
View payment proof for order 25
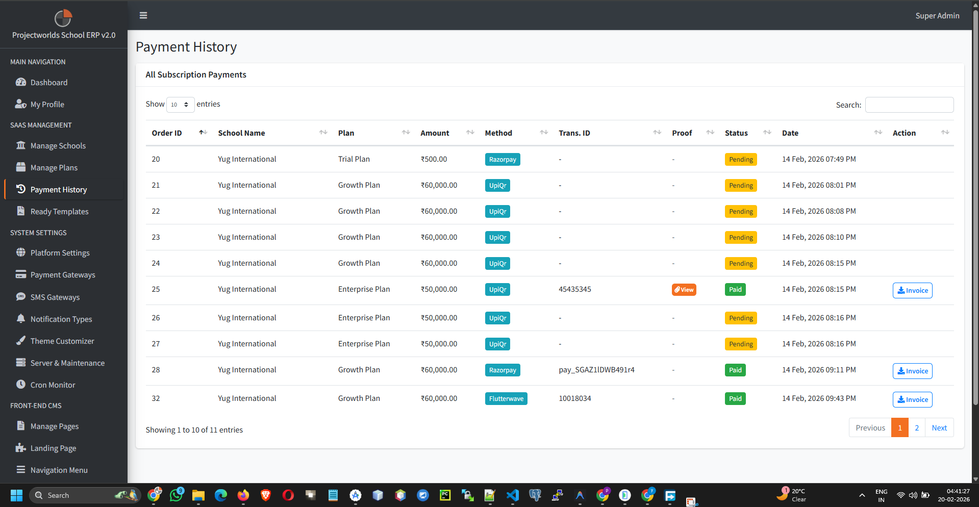[x=684, y=289]
